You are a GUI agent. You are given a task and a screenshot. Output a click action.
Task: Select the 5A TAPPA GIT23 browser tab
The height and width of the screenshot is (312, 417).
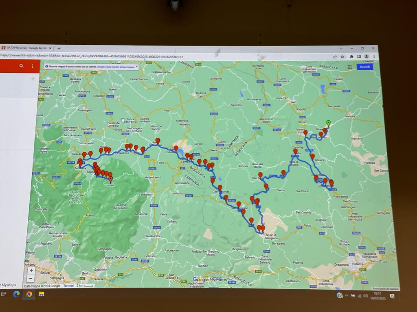click(26, 48)
